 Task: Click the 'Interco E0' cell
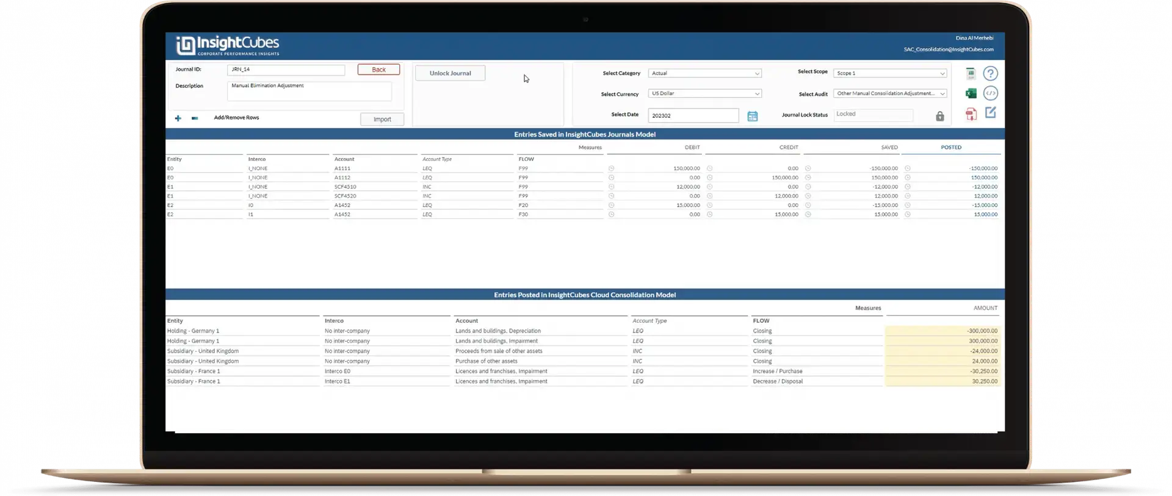pyautogui.click(x=338, y=371)
